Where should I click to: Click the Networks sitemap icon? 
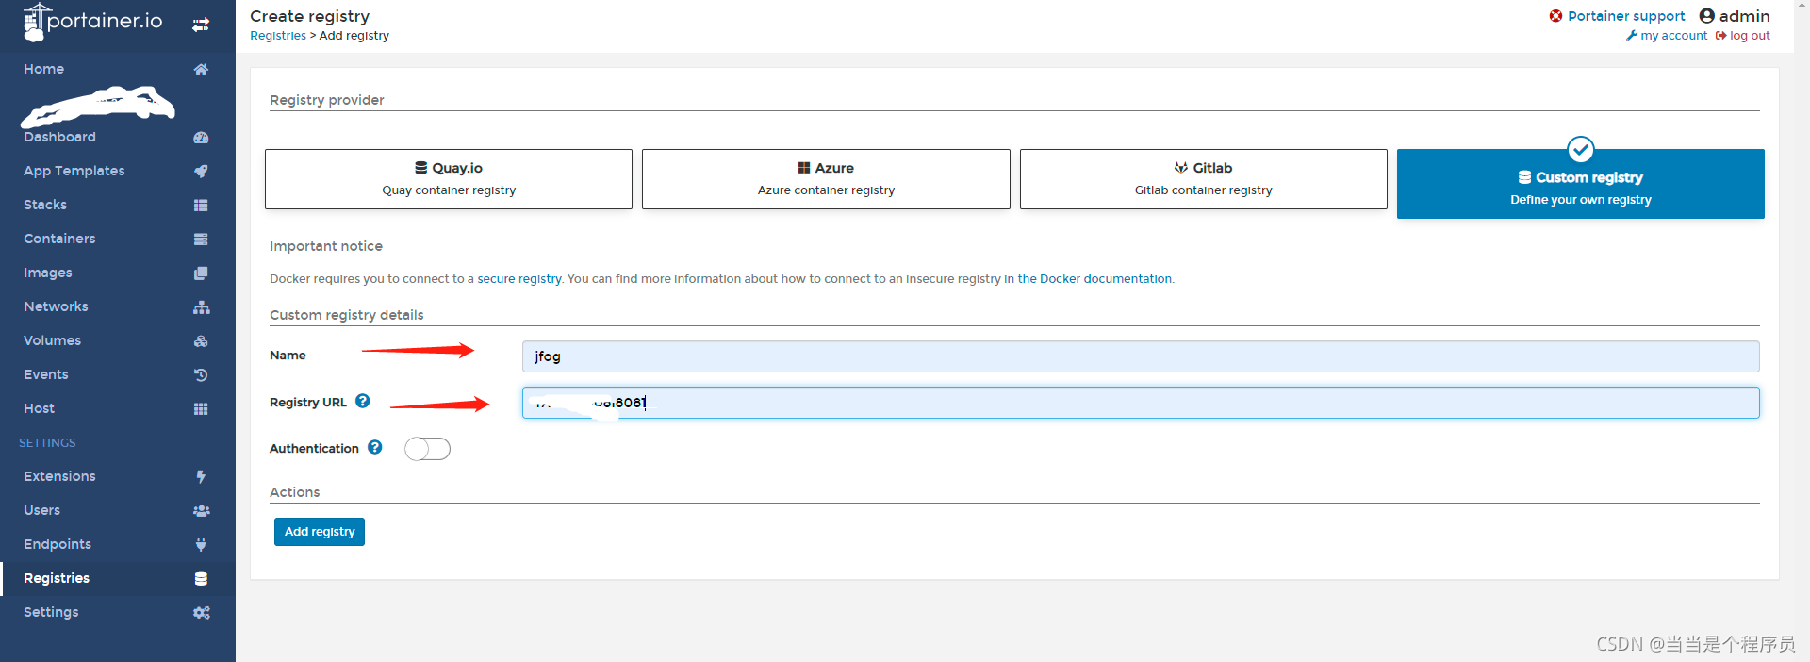201,306
